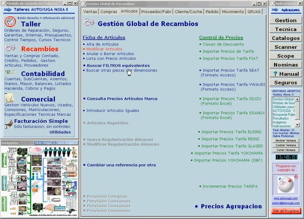Click the gears icon beside Recambios

[x=10, y=48]
